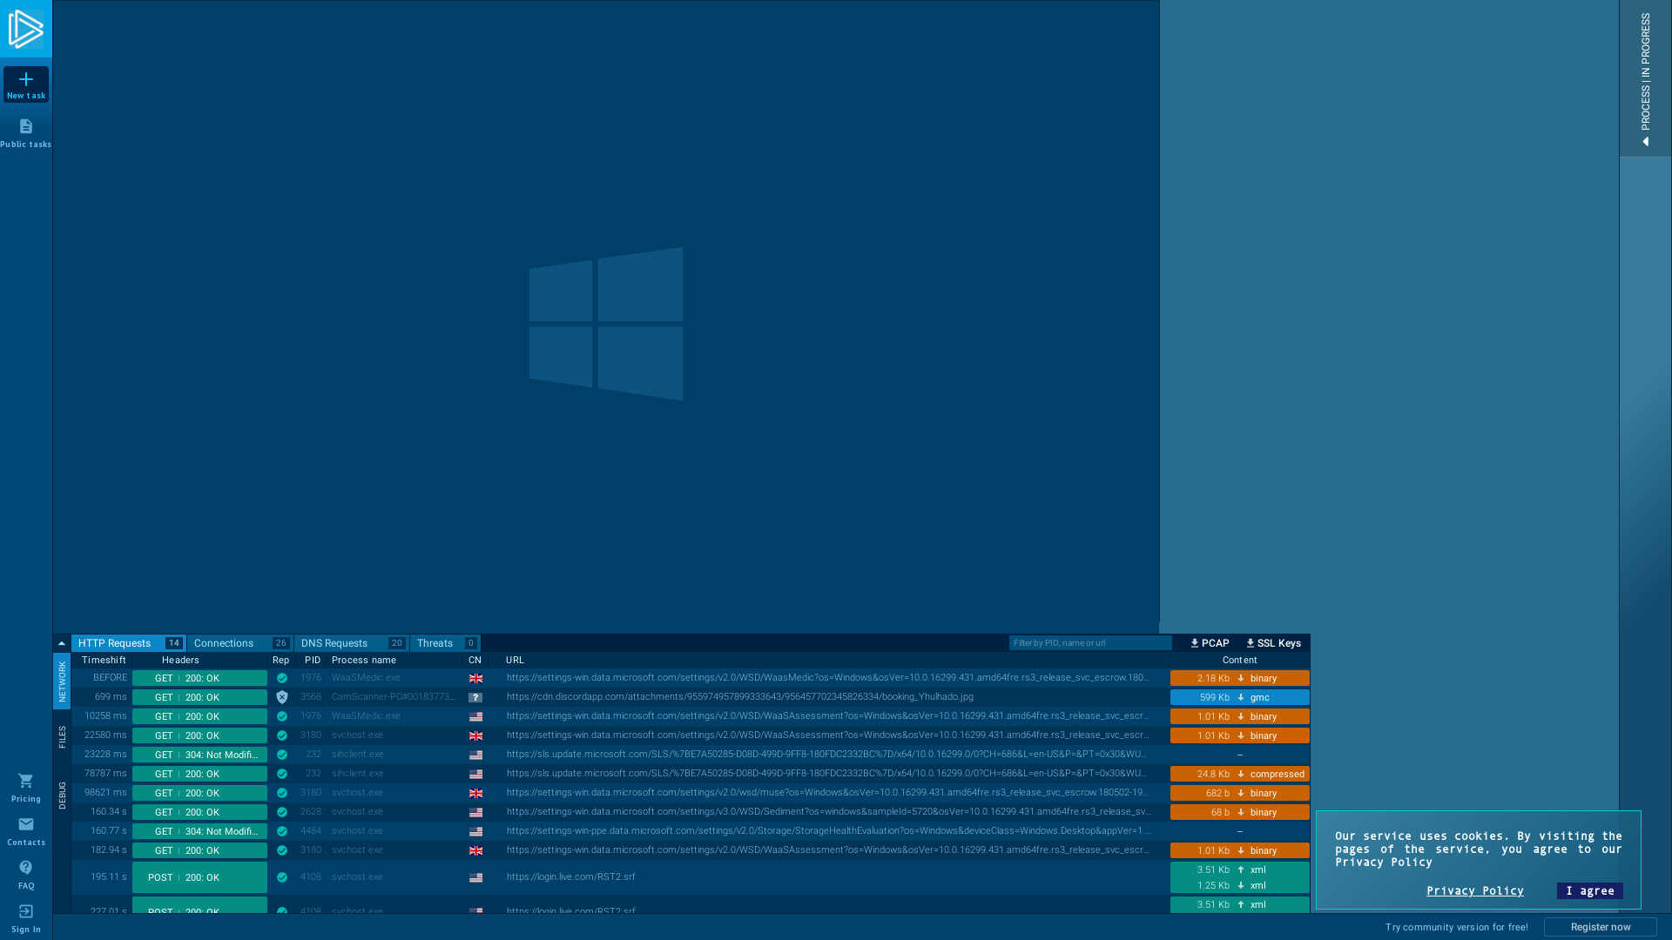The width and height of the screenshot is (1672, 940).
Task: Expand the Process In Progress side panel
Action: [1645, 78]
